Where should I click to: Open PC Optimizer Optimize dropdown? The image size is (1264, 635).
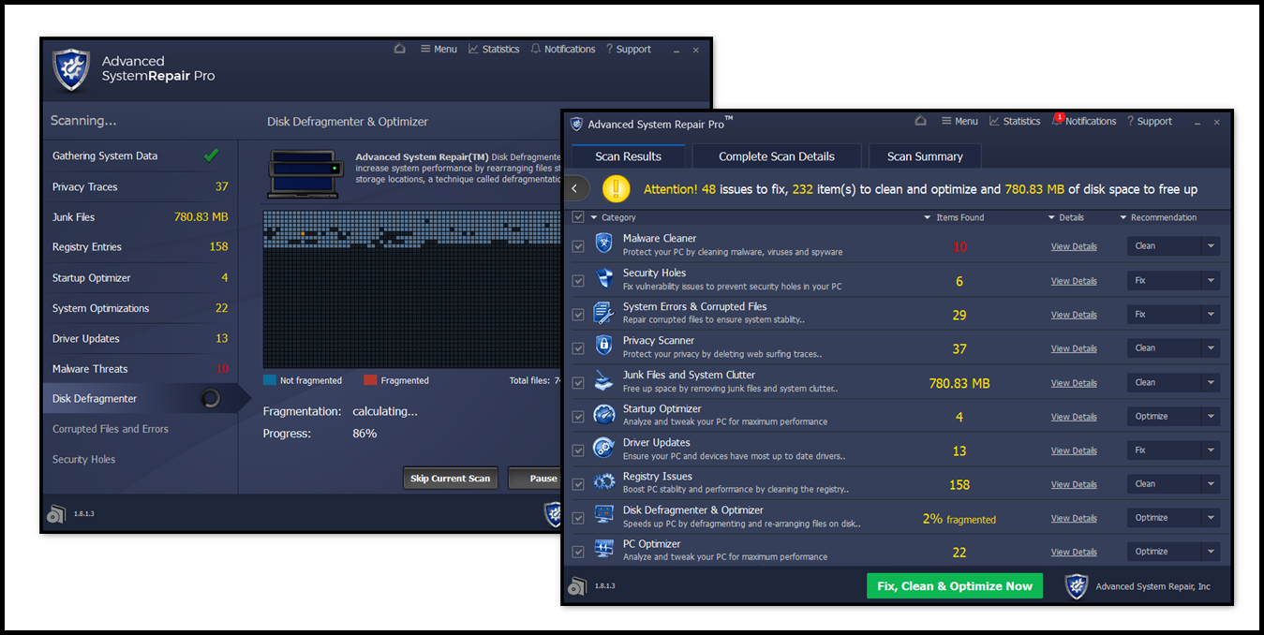(1173, 551)
